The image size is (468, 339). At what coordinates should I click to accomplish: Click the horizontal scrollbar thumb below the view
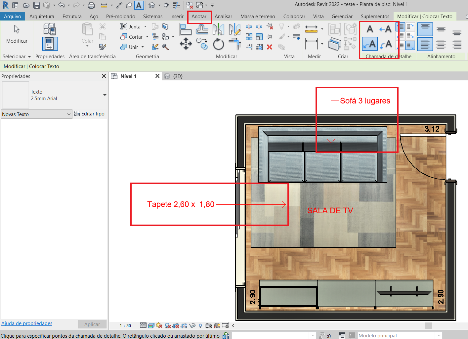tap(429, 325)
